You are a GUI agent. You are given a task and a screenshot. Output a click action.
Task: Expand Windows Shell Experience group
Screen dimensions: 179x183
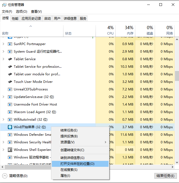(x=4, y=150)
